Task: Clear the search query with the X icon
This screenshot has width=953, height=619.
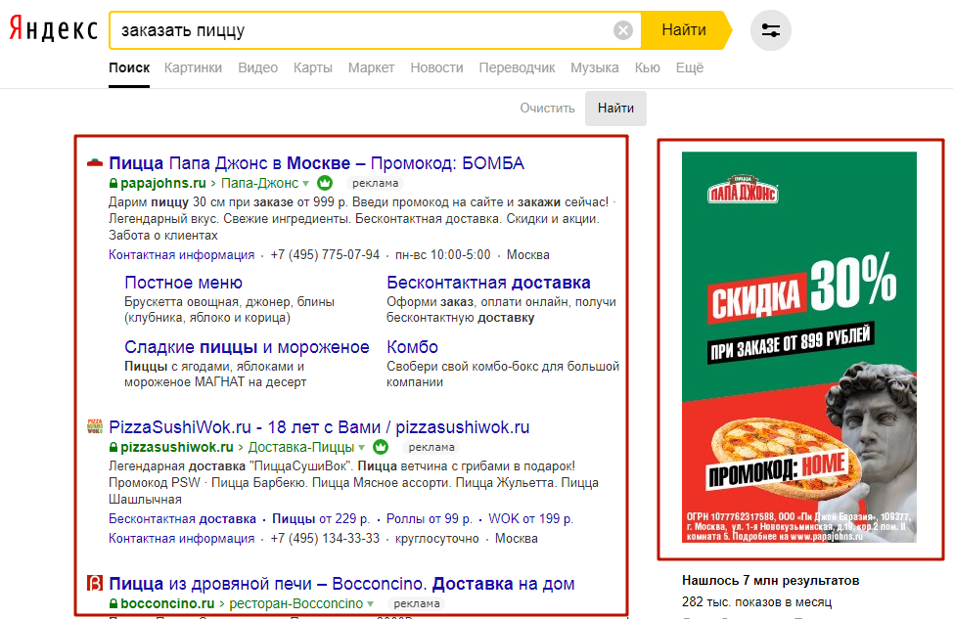Action: coord(623,29)
